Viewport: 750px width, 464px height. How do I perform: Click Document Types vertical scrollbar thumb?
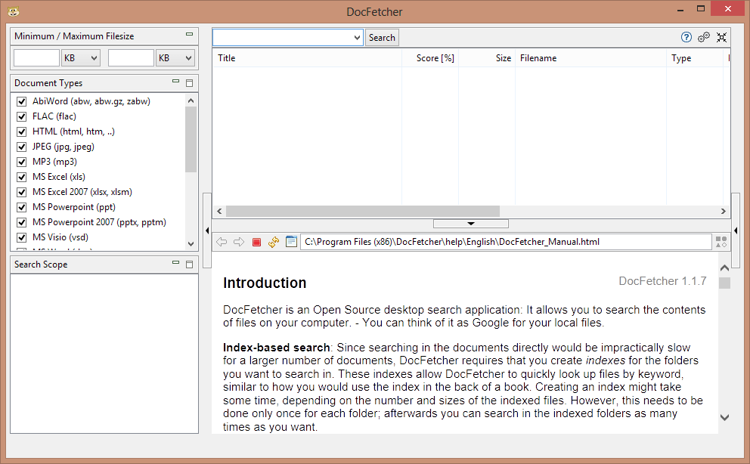(x=191, y=140)
